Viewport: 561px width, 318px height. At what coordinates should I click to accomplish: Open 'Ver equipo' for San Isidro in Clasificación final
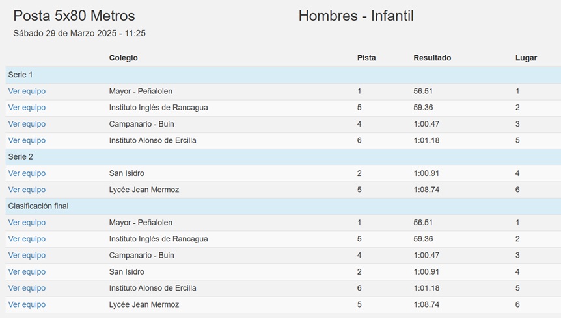click(27, 272)
